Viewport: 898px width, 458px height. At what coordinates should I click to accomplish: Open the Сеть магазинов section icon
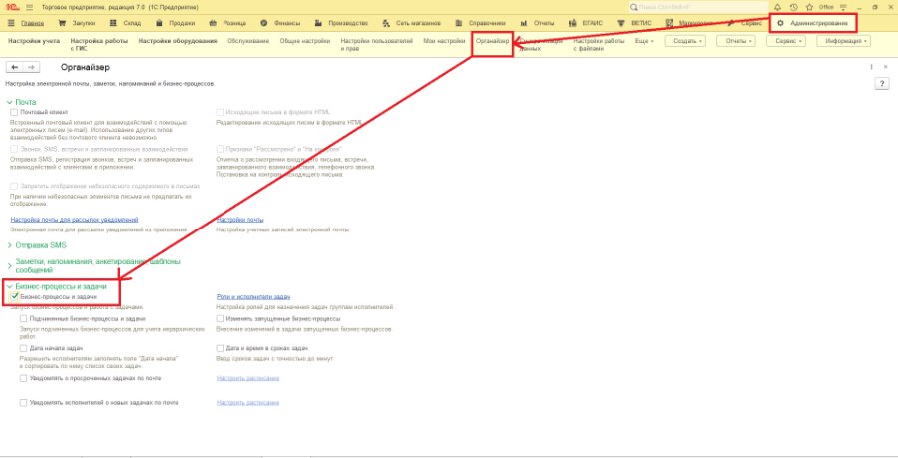pos(385,24)
